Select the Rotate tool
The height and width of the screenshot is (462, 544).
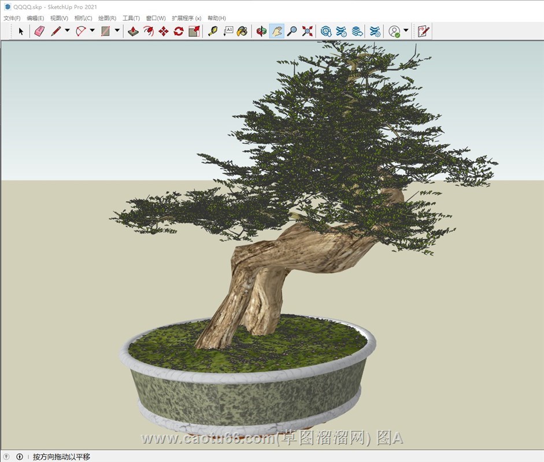click(178, 31)
